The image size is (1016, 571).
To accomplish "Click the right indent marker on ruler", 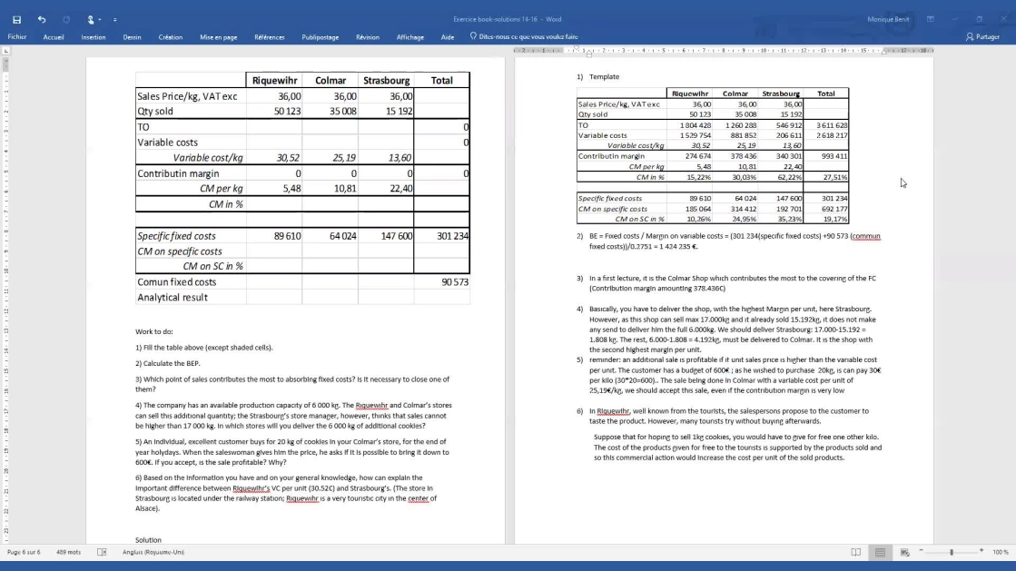I will [883, 52].
